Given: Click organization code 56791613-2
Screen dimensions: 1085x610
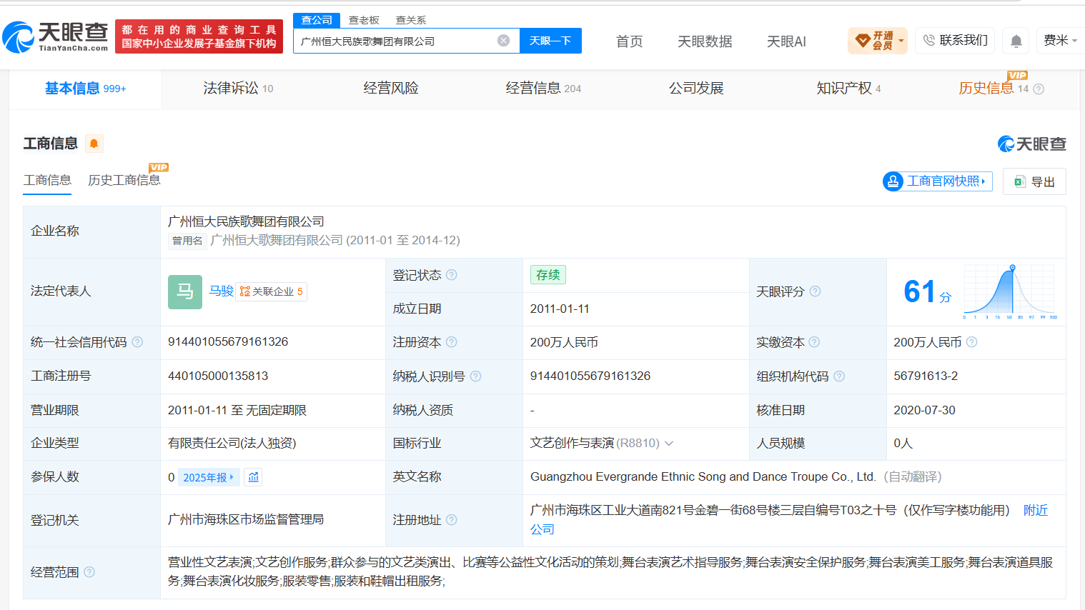Looking at the screenshot, I should [926, 376].
